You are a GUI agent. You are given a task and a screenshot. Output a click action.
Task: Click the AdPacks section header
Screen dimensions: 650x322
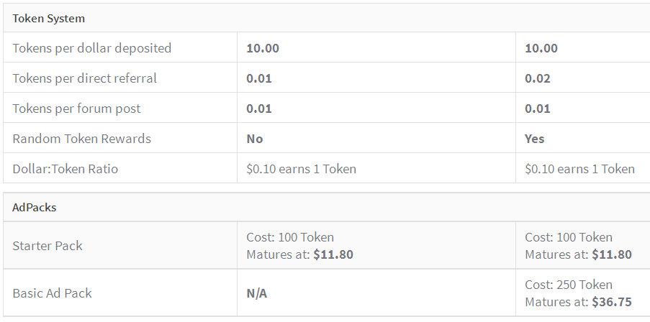[x=35, y=207]
